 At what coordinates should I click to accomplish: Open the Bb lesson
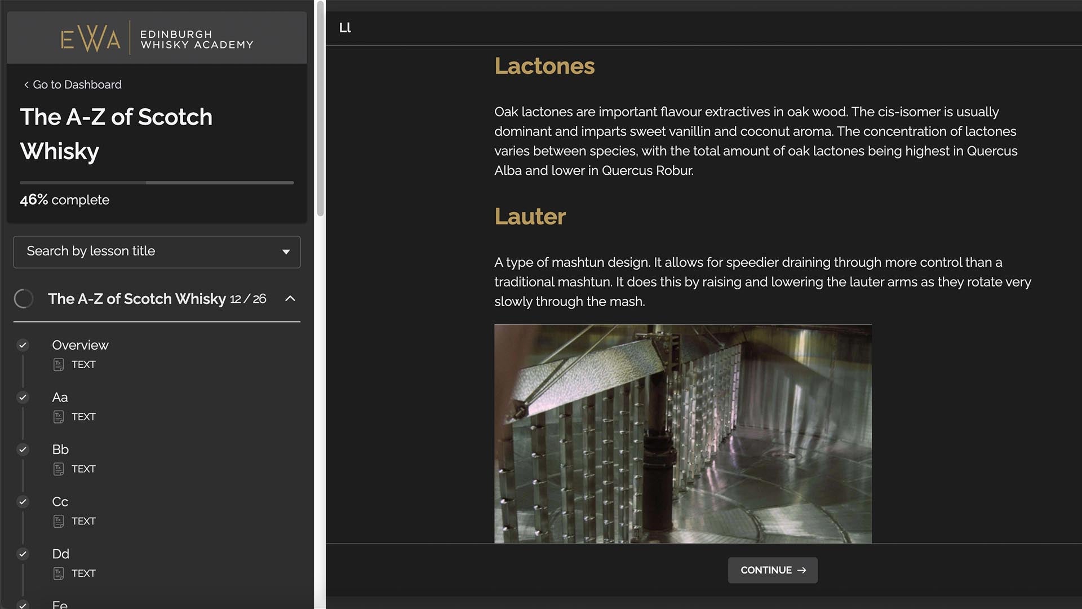[60, 449]
